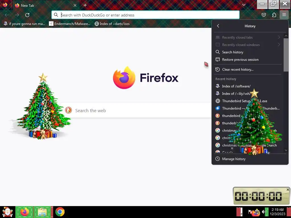Open the 'christmas wallpaper' Google Search entry
291x218 pixels.
[x=248, y=145]
